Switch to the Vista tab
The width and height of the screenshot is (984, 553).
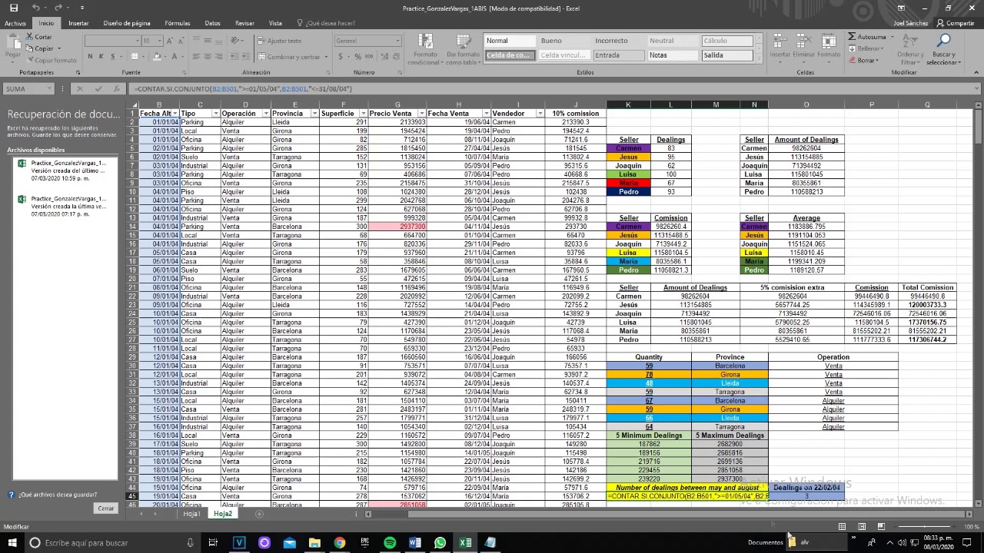[x=275, y=23]
